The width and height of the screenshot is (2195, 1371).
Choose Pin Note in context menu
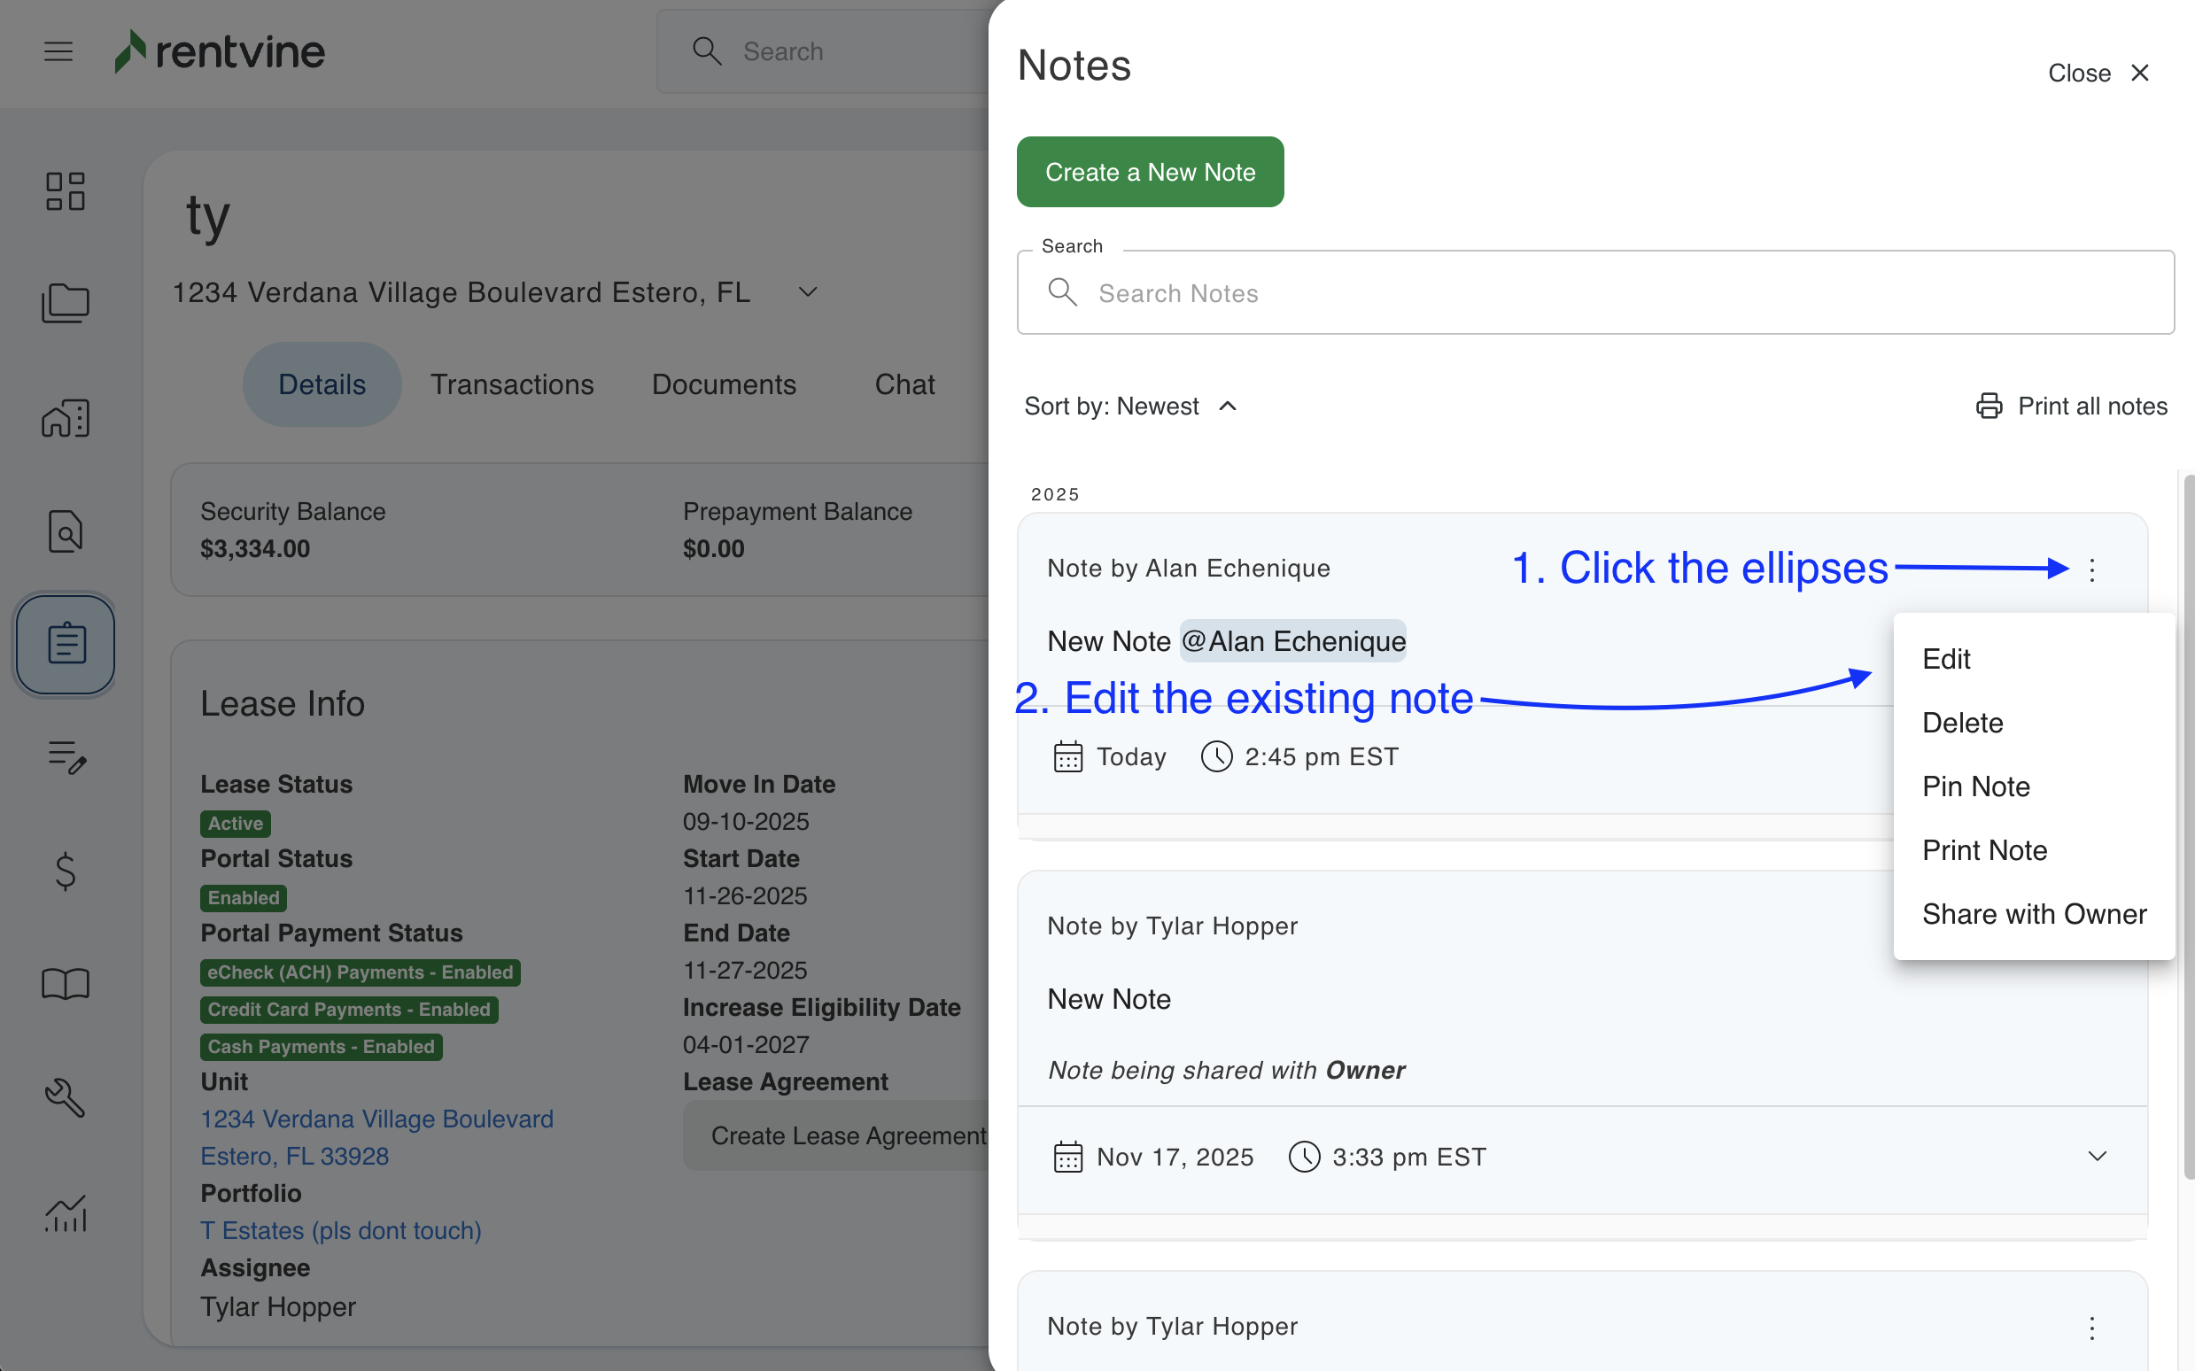(x=1975, y=786)
